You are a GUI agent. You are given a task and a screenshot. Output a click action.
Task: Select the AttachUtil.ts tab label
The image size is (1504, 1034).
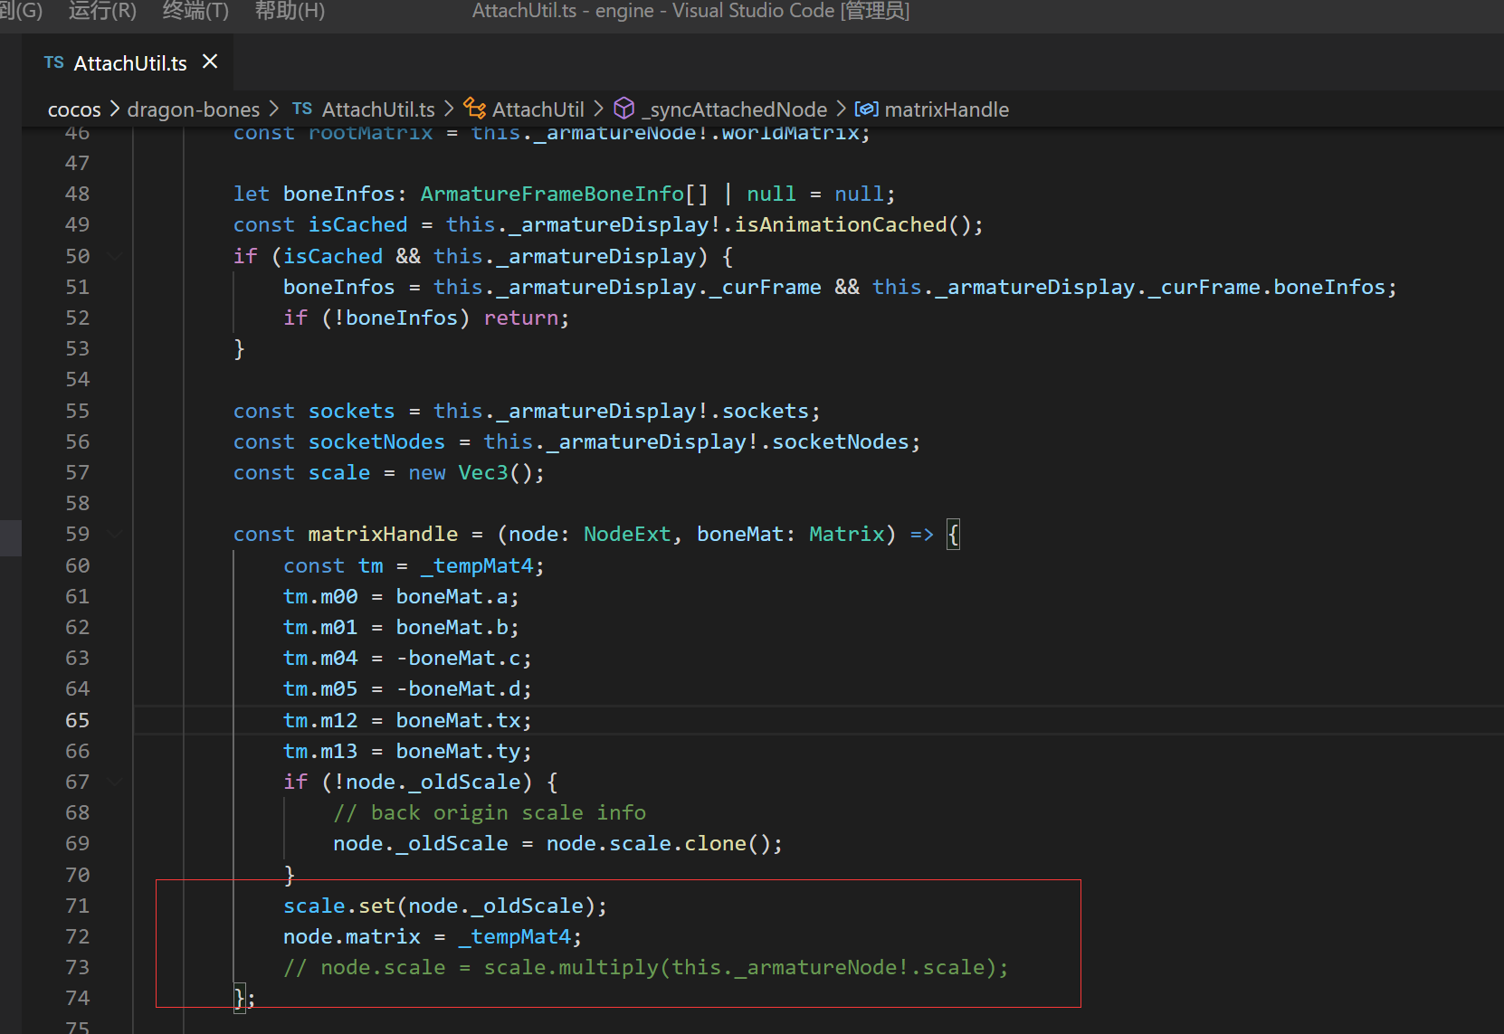pos(130,63)
